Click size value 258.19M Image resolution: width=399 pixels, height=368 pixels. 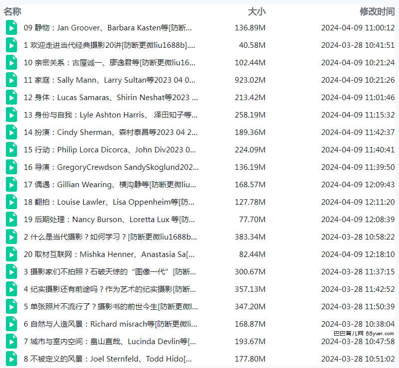coord(250,115)
